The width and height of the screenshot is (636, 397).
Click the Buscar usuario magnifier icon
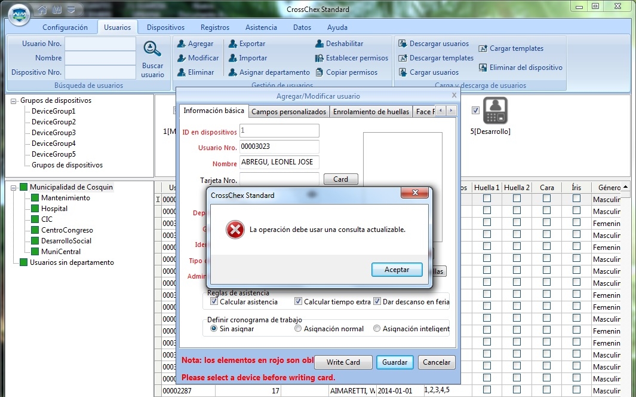(x=152, y=48)
